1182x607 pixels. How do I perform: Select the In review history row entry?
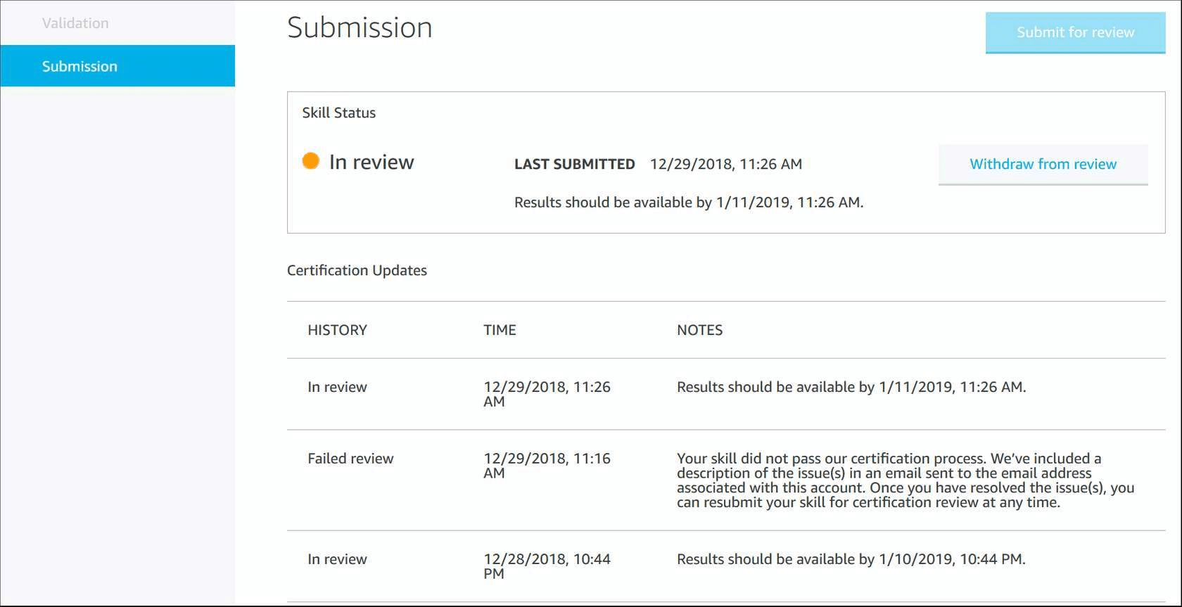[337, 386]
